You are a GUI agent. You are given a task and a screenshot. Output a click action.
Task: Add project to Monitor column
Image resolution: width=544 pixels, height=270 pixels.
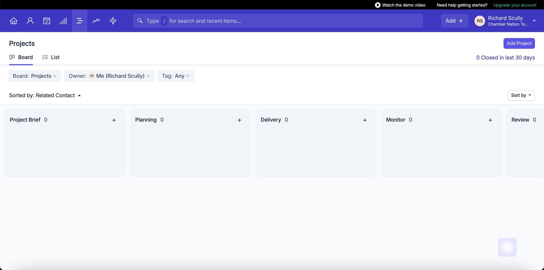click(490, 120)
